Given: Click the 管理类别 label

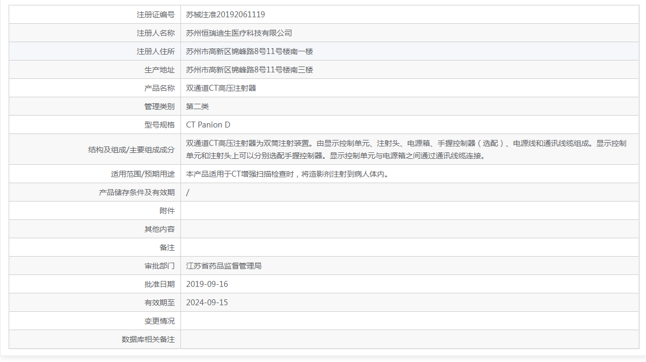Looking at the screenshot, I should (x=159, y=106).
